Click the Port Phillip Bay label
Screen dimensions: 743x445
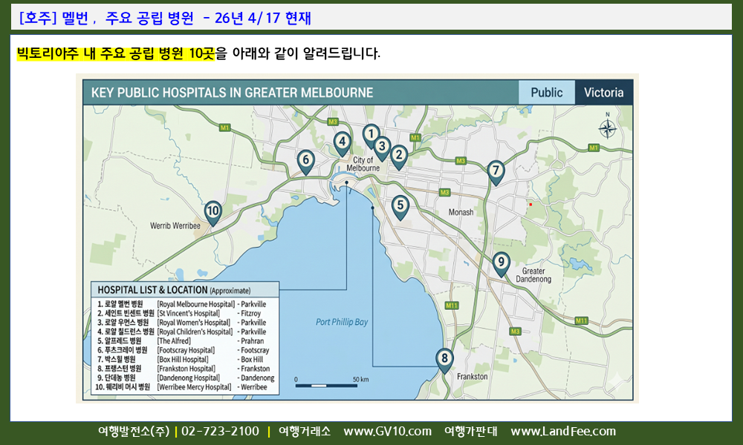342,322
